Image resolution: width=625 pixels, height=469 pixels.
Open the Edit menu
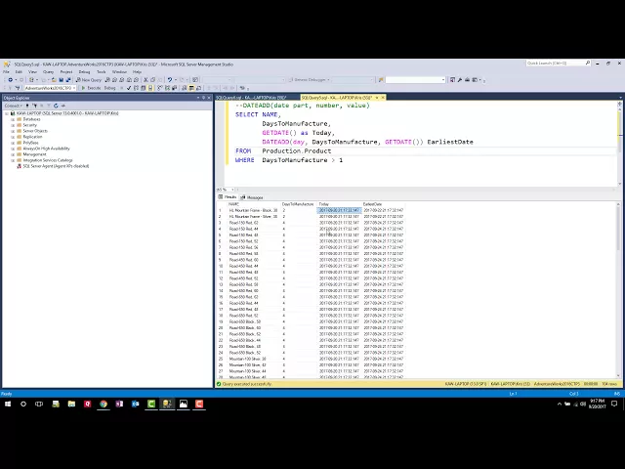coord(19,71)
